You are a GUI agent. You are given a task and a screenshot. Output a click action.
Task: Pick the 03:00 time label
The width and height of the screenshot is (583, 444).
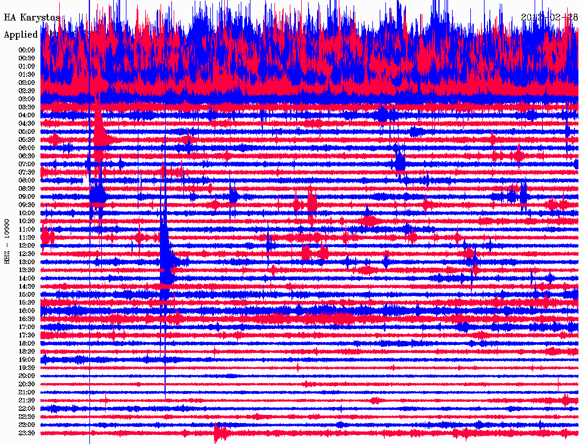[27, 99]
